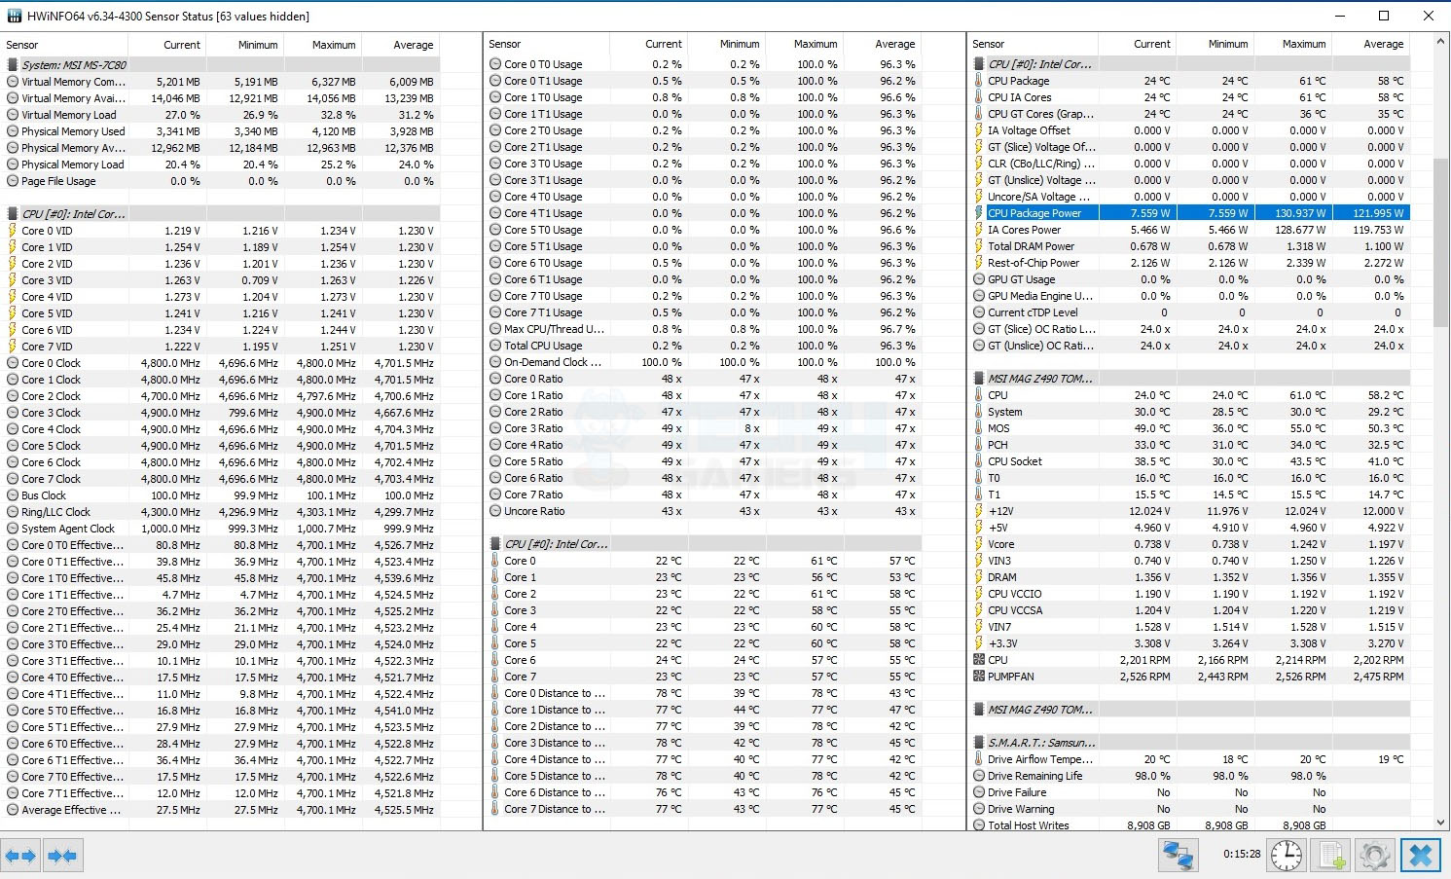Click the HWiNFO64 title bar app icon
Image resolution: width=1451 pixels, height=879 pixels.
tap(14, 16)
